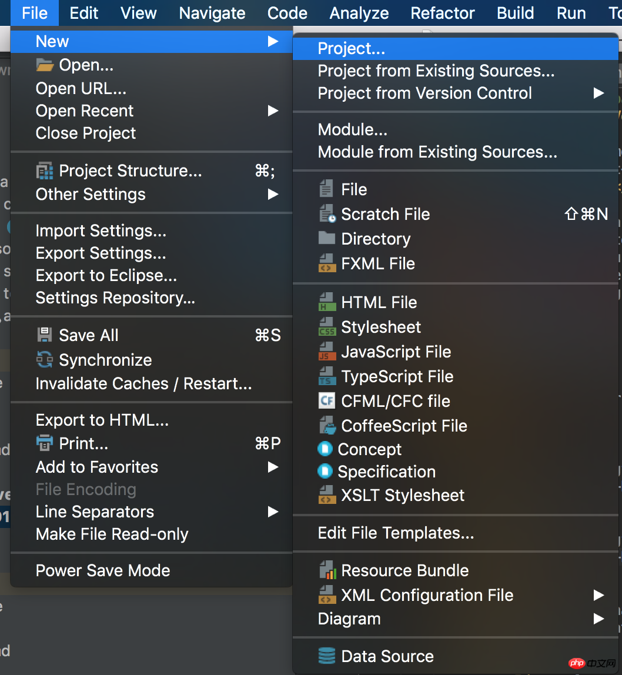Click the CFML/CFC file icon
Image resolution: width=622 pixels, height=675 pixels.
click(327, 401)
